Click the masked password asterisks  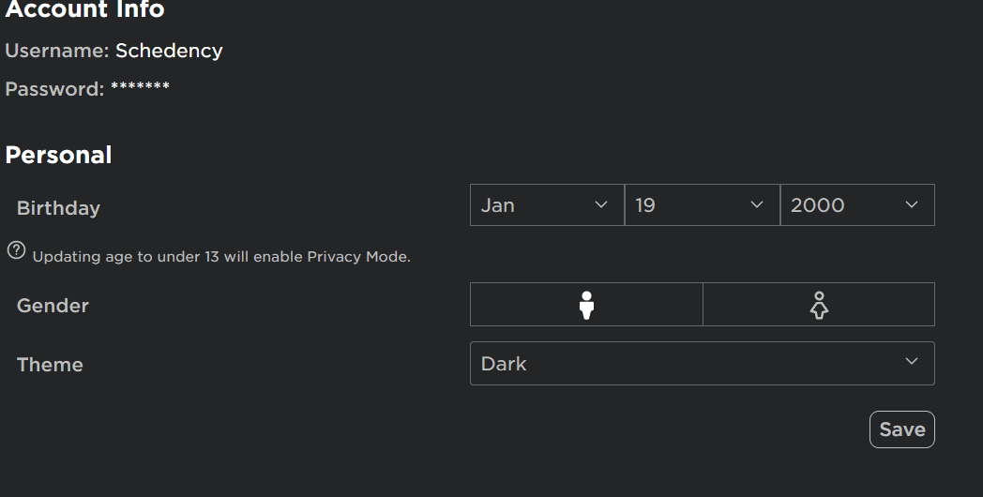coord(140,89)
